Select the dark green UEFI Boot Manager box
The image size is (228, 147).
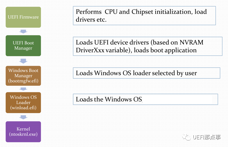click(23, 45)
